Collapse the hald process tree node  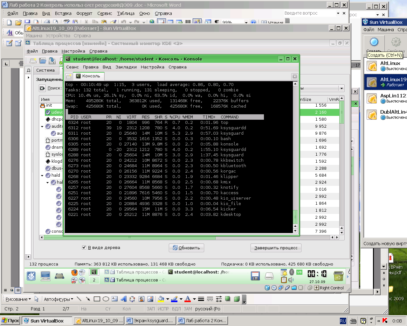click(x=42, y=175)
